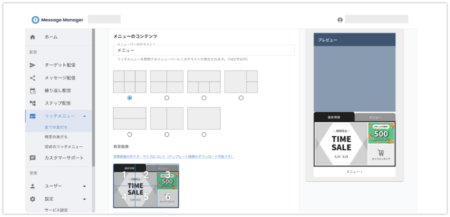Click the single-area layout thumbnail
This screenshot has width=450, height=217.
[204, 118]
